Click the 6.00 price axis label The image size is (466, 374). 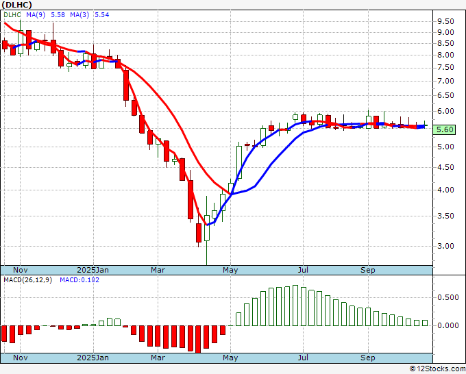pyautogui.click(x=445, y=111)
